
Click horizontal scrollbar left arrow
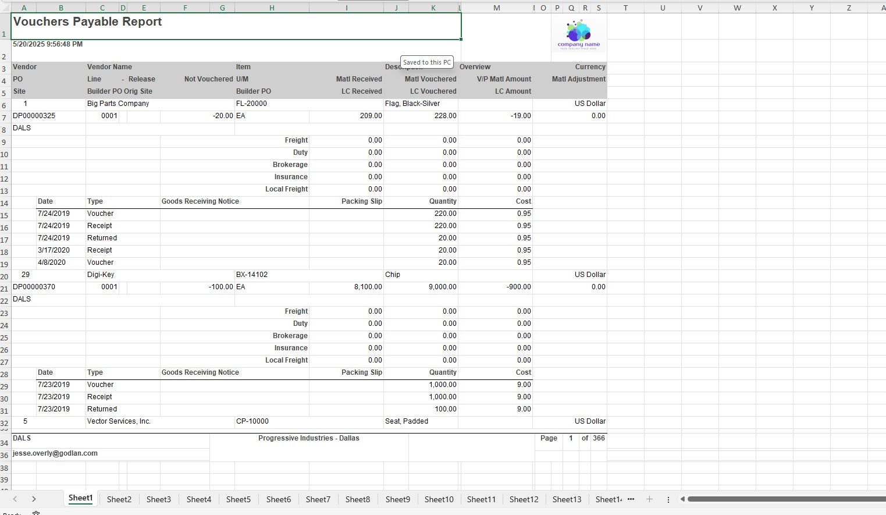(x=682, y=499)
